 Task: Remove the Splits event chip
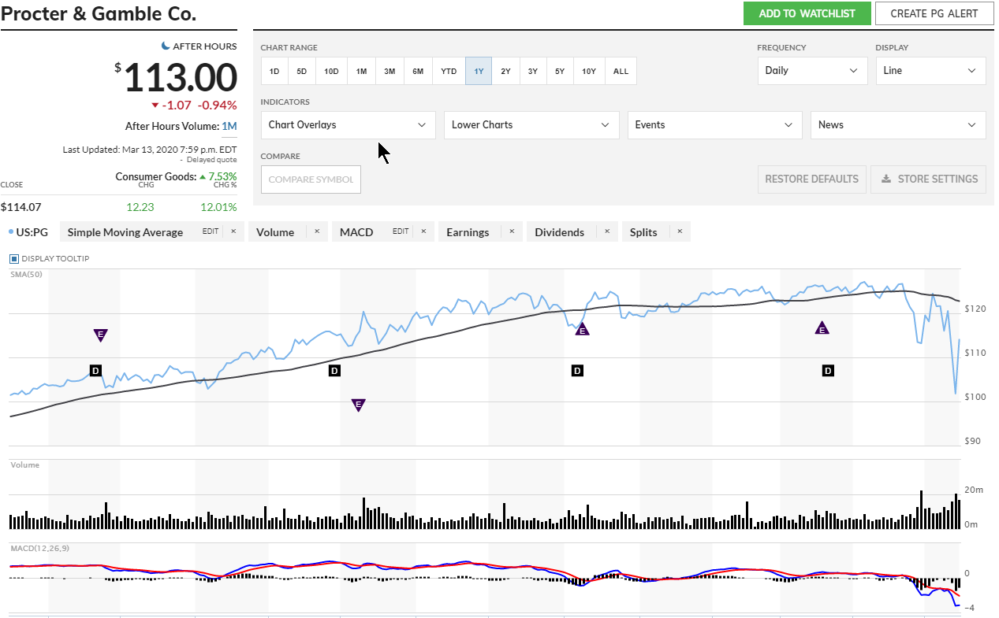click(679, 232)
